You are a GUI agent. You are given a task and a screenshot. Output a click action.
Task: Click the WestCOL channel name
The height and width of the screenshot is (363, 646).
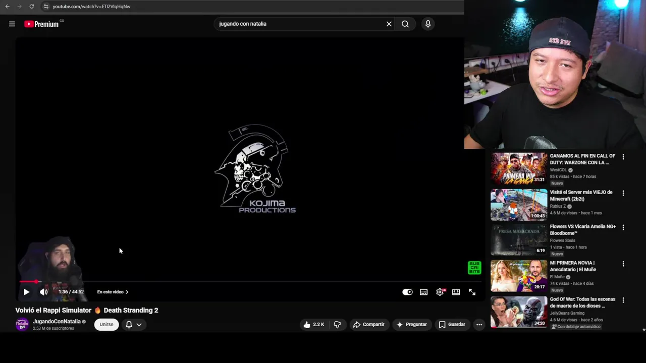tap(558, 170)
